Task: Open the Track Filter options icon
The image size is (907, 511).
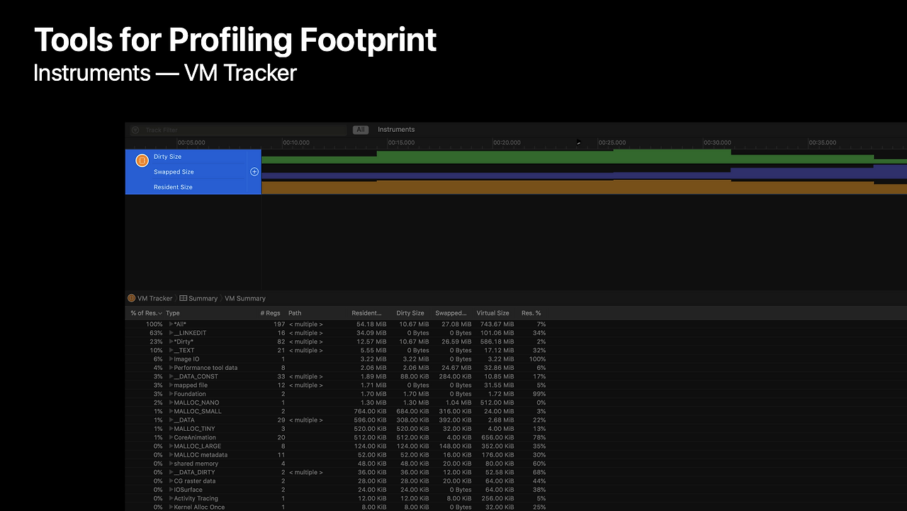Action: pyautogui.click(x=136, y=130)
